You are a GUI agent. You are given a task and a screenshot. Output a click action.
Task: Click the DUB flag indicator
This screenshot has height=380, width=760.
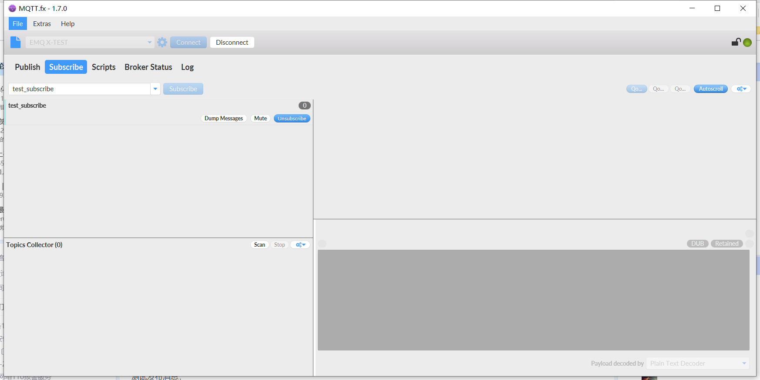pos(698,244)
